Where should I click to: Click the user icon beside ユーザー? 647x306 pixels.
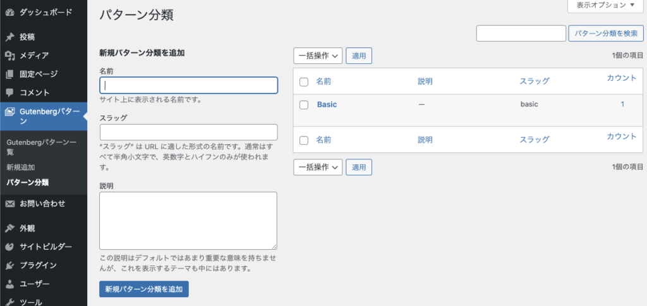click(x=9, y=284)
